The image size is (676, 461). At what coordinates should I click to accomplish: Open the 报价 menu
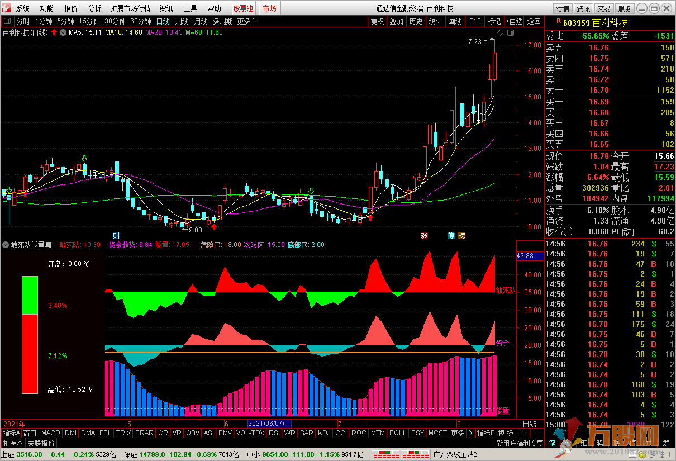pyautogui.click(x=71, y=8)
